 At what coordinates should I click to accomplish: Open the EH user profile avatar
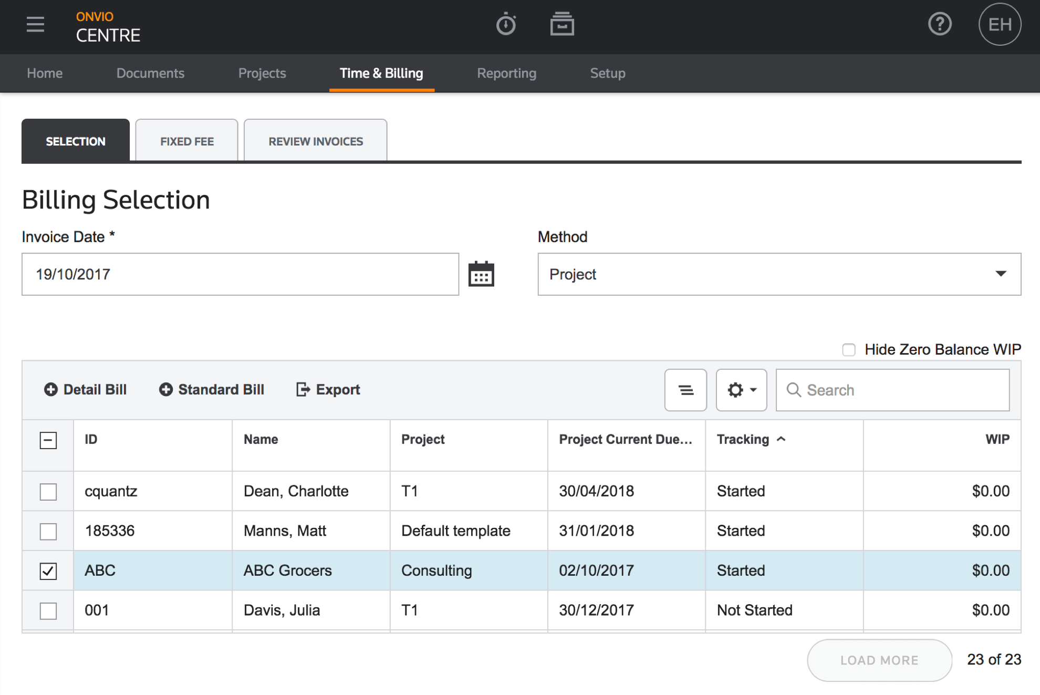[1000, 24]
